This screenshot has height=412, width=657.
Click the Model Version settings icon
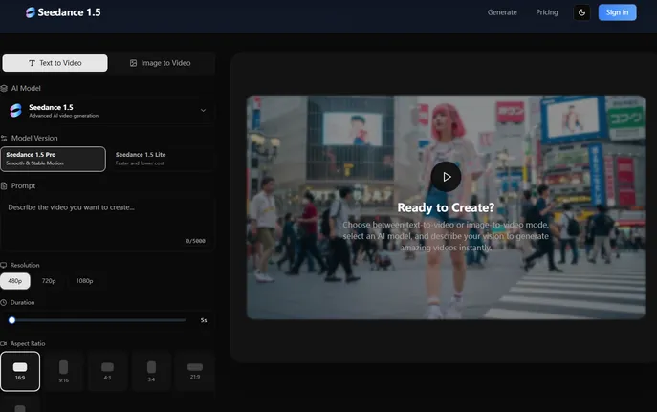[4, 139]
